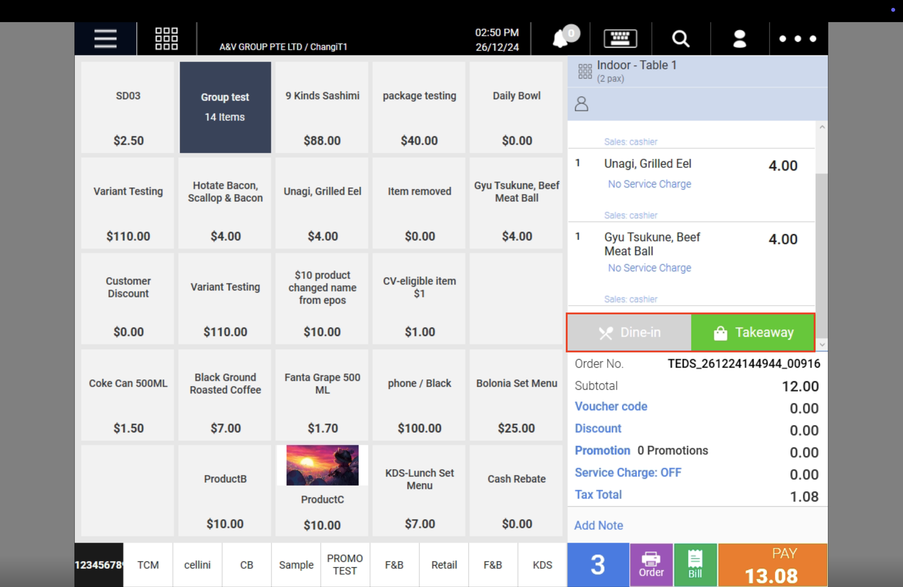Show the on-screen keyboard
This screenshot has width=903, height=587.
pos(620,39)
